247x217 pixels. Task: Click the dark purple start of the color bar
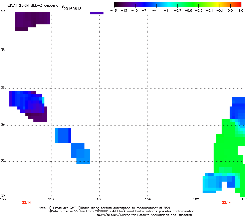pyautogui.click(x=117, y=4)
